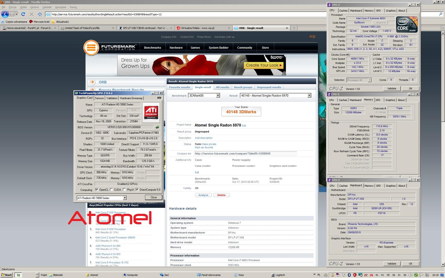This screenshot has height=278, width=445.
Task: Open the Często odwiedzane bookmark
Action: tap(14, 22)
